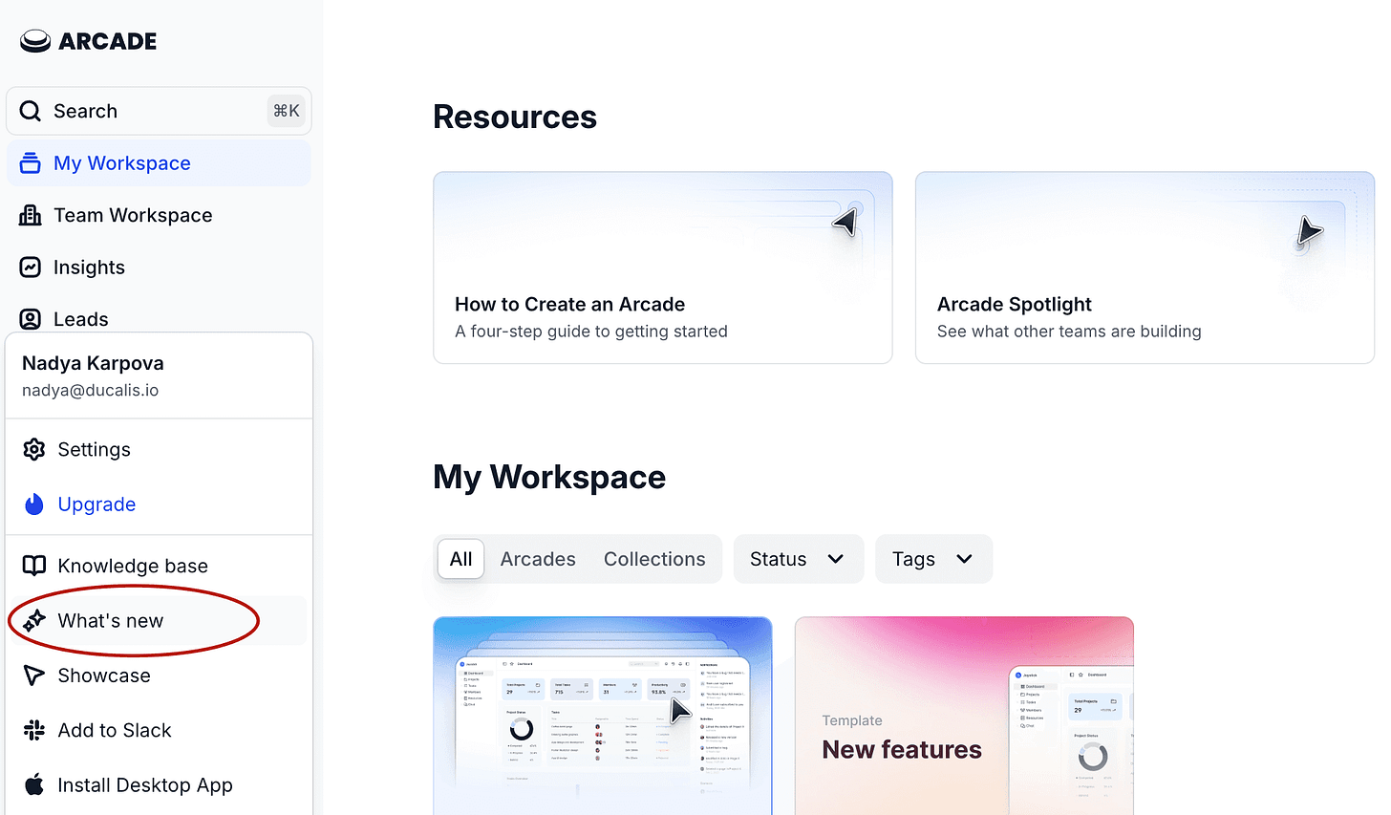Viewport: 1391px width, 815px height.
Task: Open the Showcase entry
Action: point(159,676)
